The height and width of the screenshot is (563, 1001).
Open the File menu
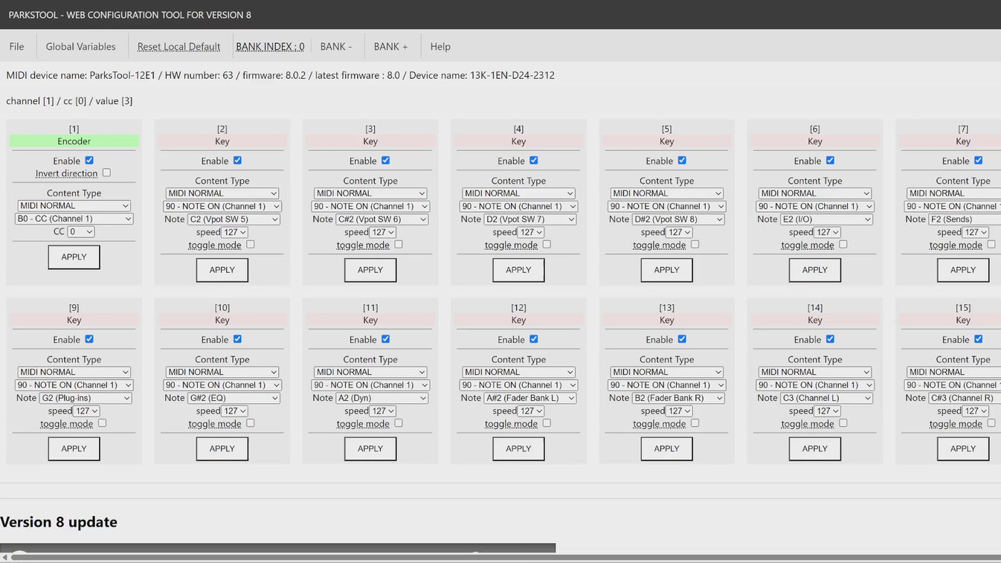click(x=16, y=46)
